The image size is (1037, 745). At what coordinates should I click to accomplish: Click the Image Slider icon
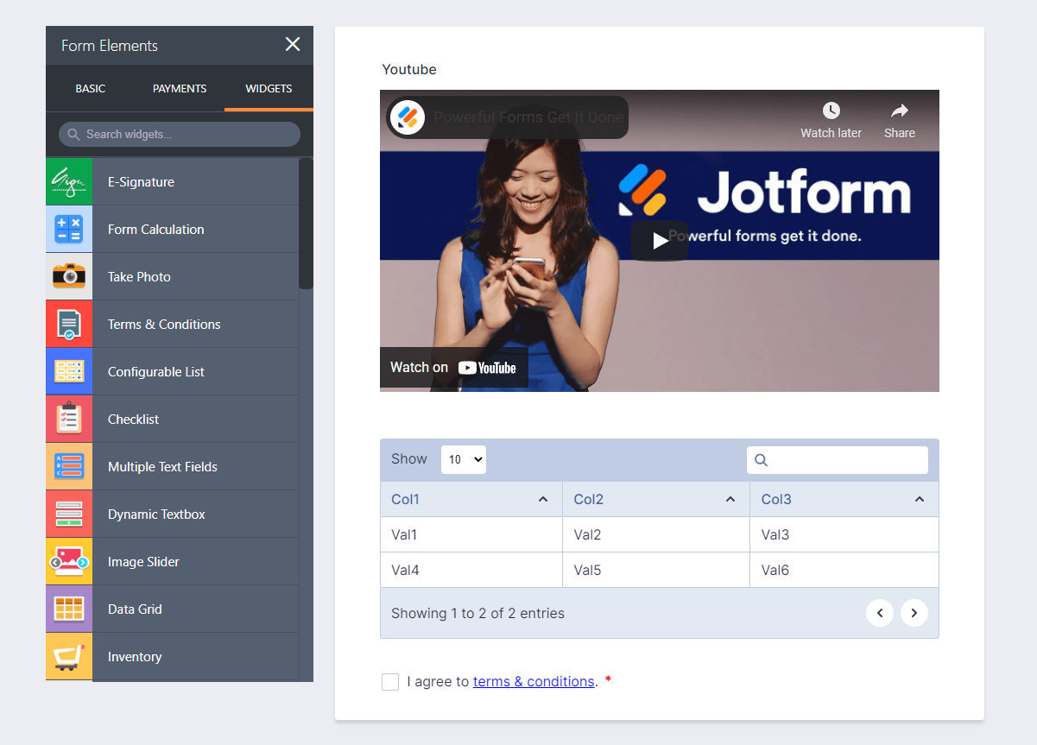69,561
